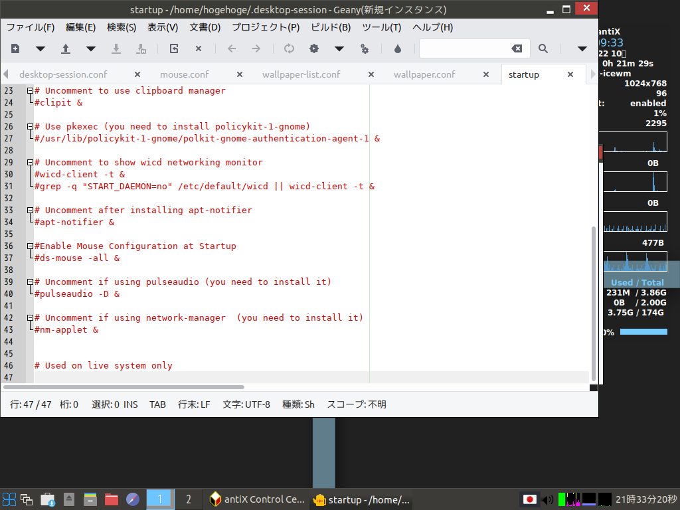The image size is (680, 510).
Task: Click the Run/Execute gears icon
Action: click(x=365, y=49)
